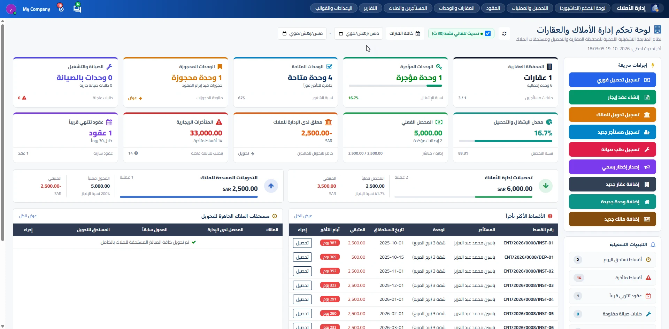Click the home icon on إضافة وحدة جديدة
The height and width of the screenshot is (329, 669).
click(x=647, y=202)
